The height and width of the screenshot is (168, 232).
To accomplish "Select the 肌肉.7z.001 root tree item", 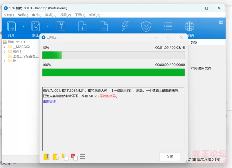I will pyautogui.click(x=14, y=42).
